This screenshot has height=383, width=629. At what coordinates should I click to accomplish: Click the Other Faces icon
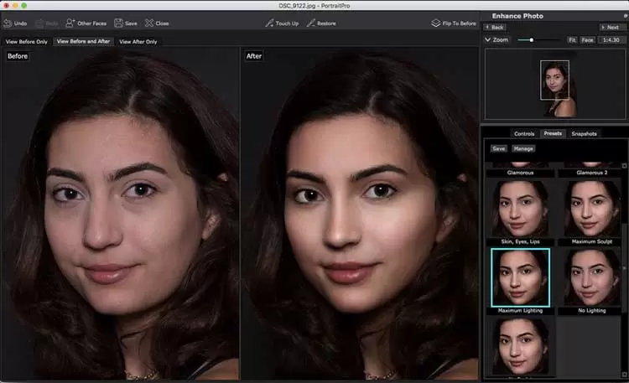(x=70, y=23)
